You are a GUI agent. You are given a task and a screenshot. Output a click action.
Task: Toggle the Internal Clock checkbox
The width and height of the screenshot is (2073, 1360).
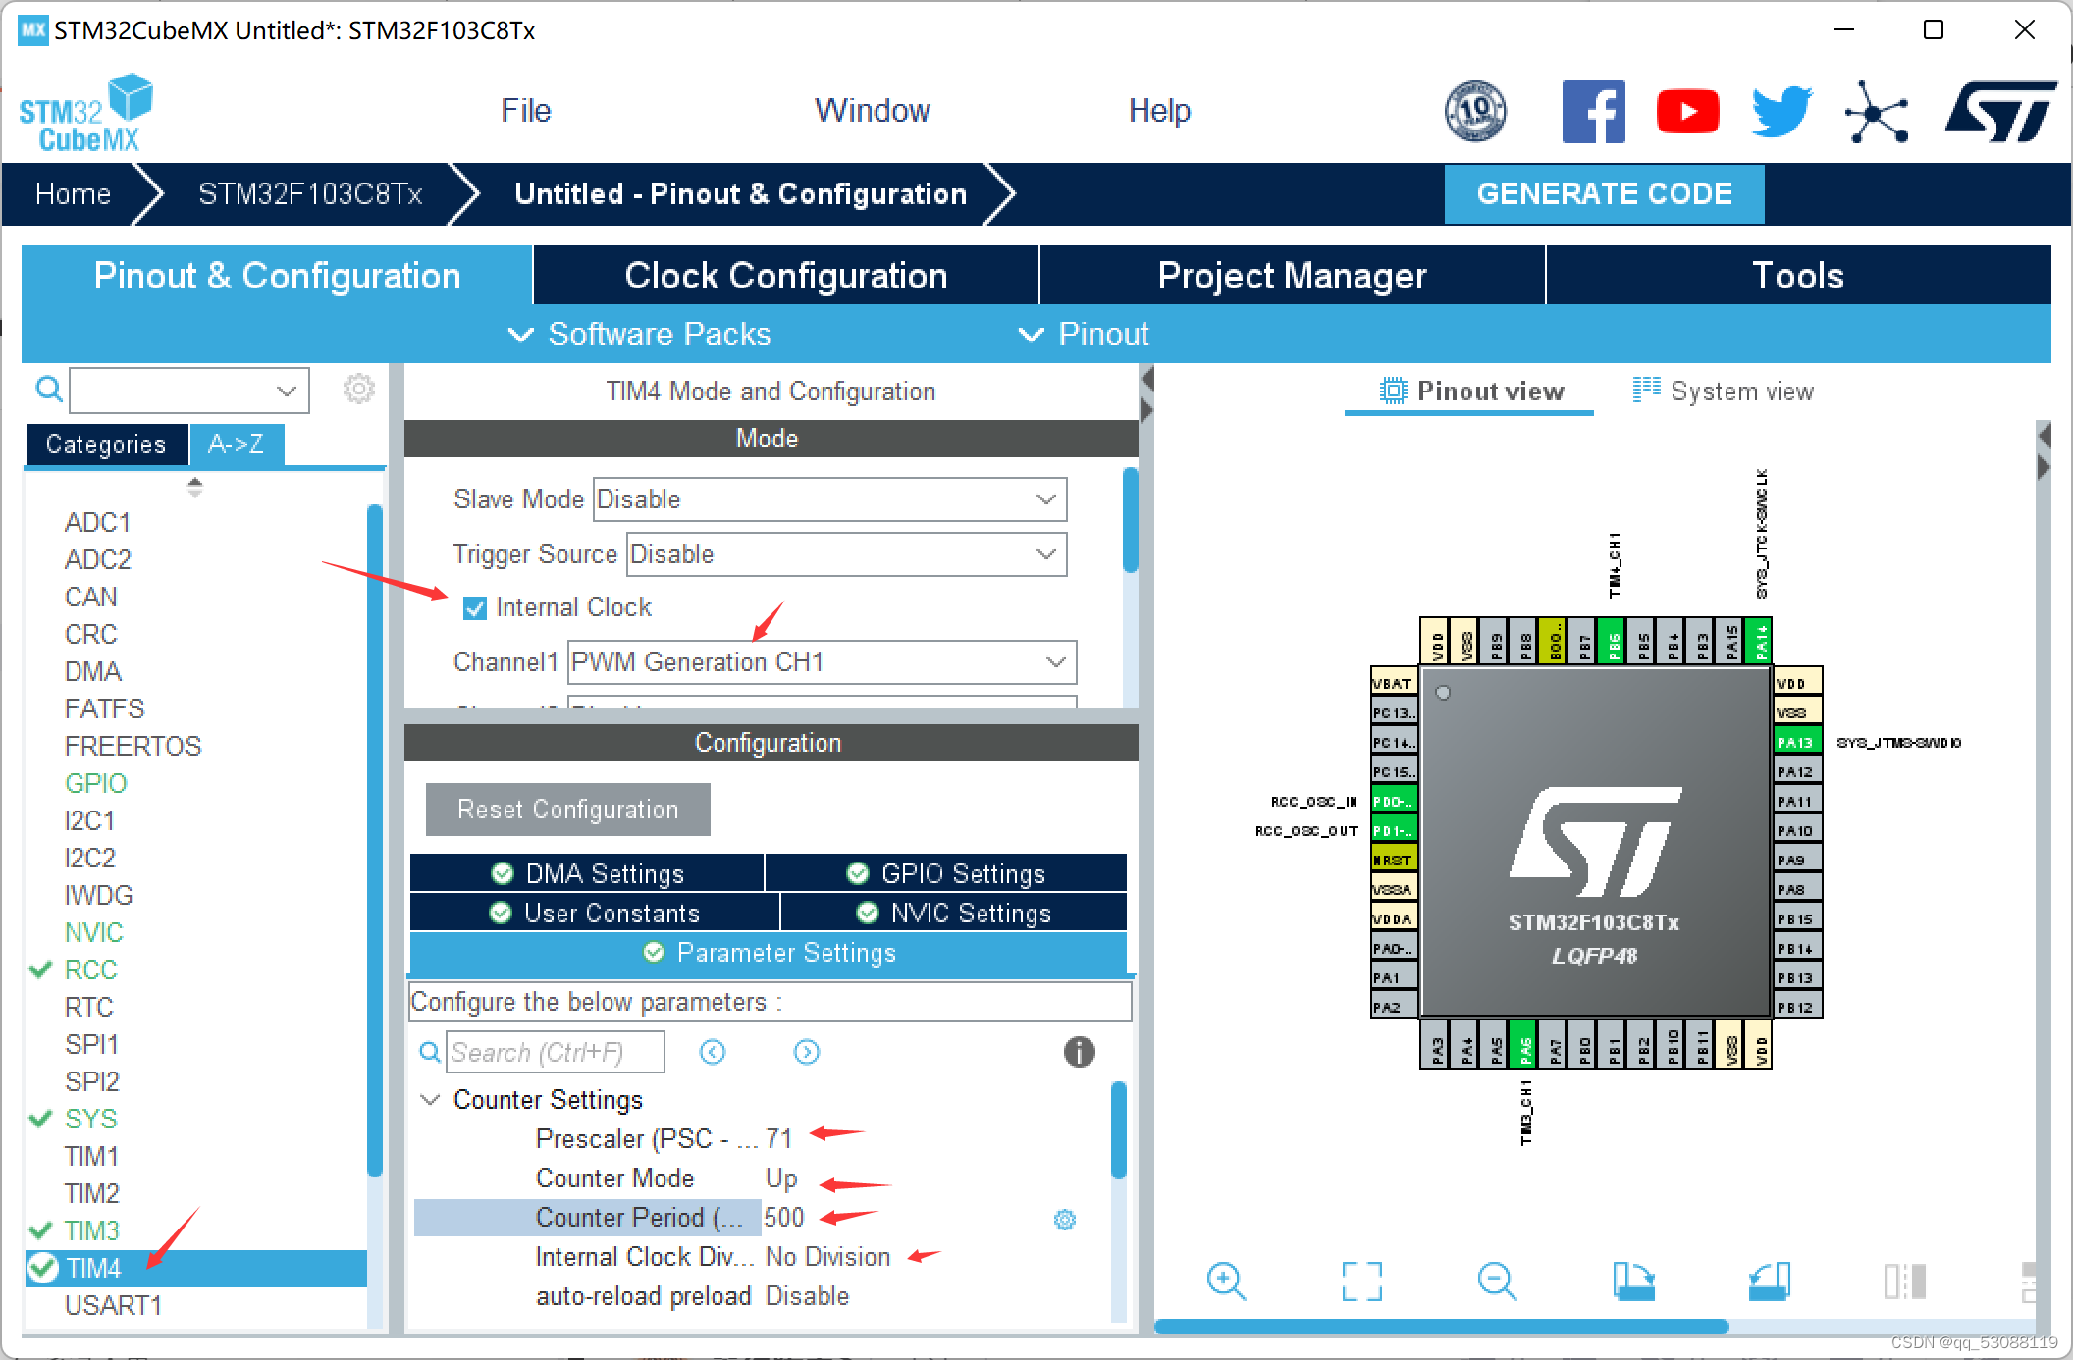coord(476,607)
